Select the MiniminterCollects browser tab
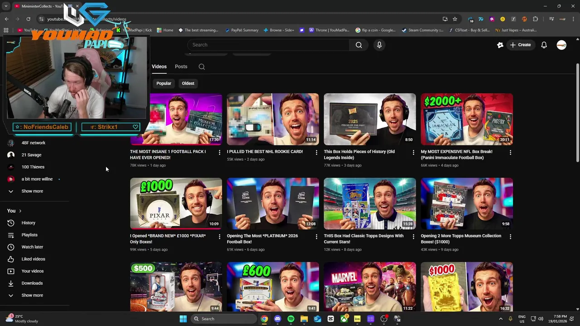Image resolution: width=580 pixels, height=326 pixels. pos(46,6)
